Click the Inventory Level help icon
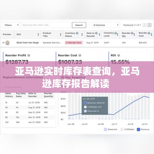The image size is (154, 154). [x=116, y=33]
